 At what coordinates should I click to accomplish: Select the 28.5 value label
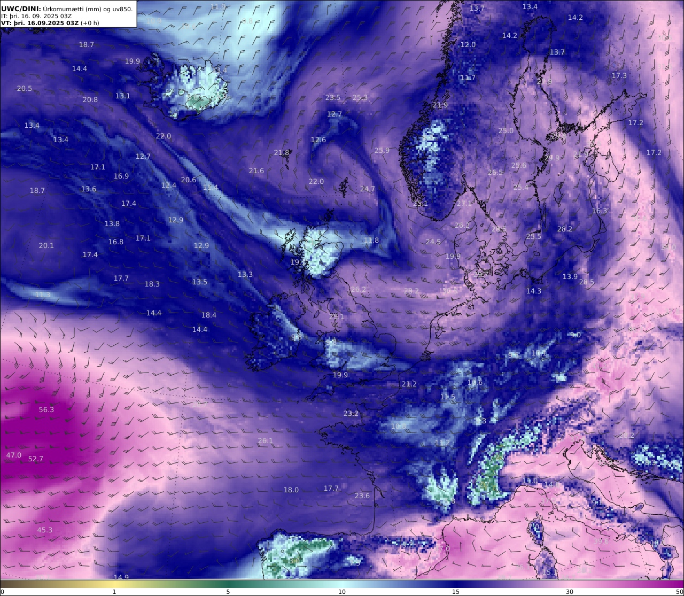pyautogui.click(x=587, y=282)
